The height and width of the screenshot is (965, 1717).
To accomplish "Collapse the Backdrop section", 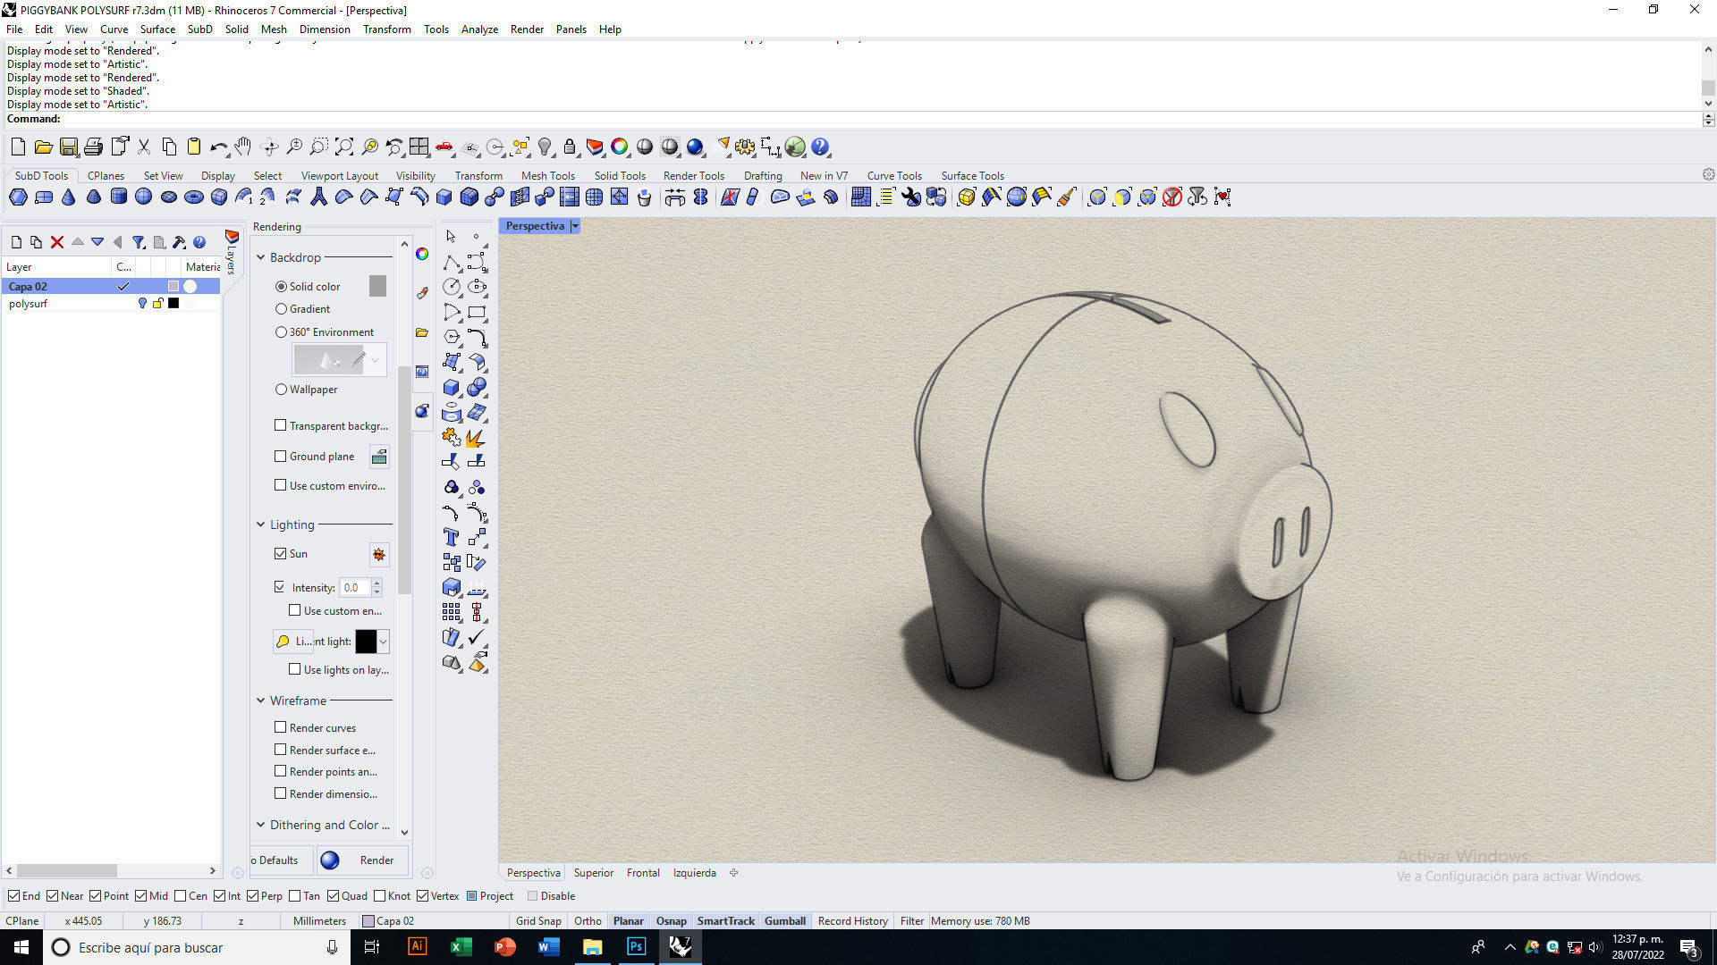I will click(261, 257).
